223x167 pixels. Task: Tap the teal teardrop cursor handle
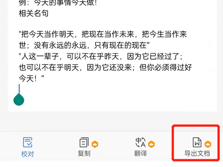tap(19, 99)
